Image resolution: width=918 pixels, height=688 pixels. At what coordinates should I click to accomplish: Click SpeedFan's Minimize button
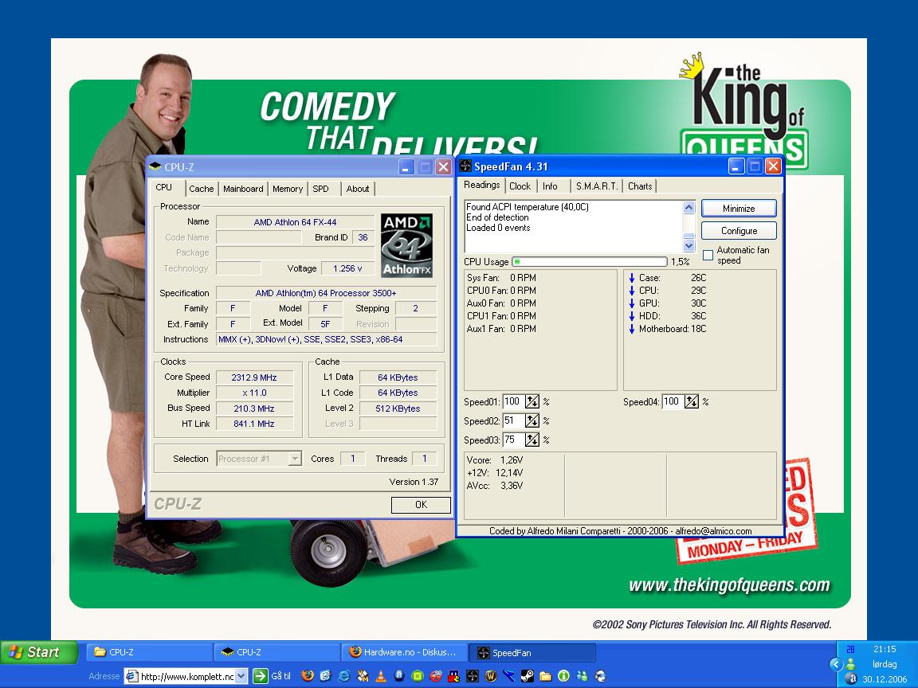739,209
